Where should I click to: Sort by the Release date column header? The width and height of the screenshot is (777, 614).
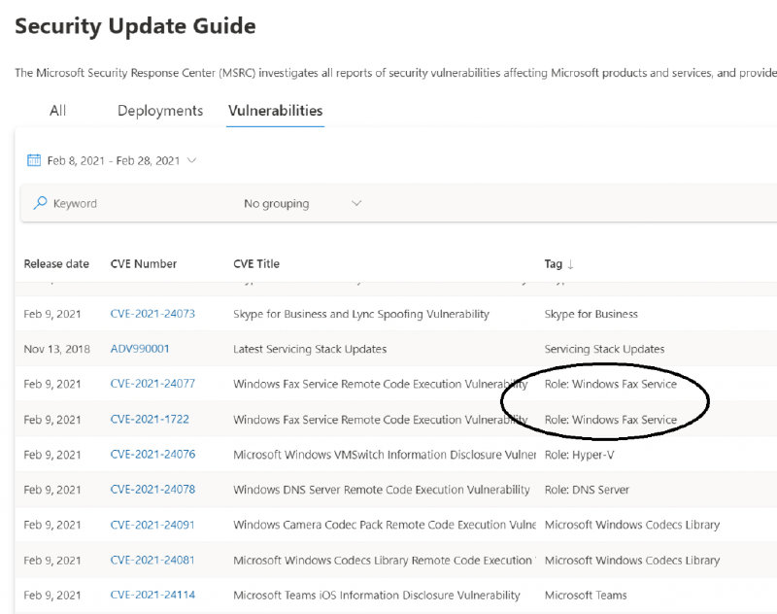[x=56, y=264]
